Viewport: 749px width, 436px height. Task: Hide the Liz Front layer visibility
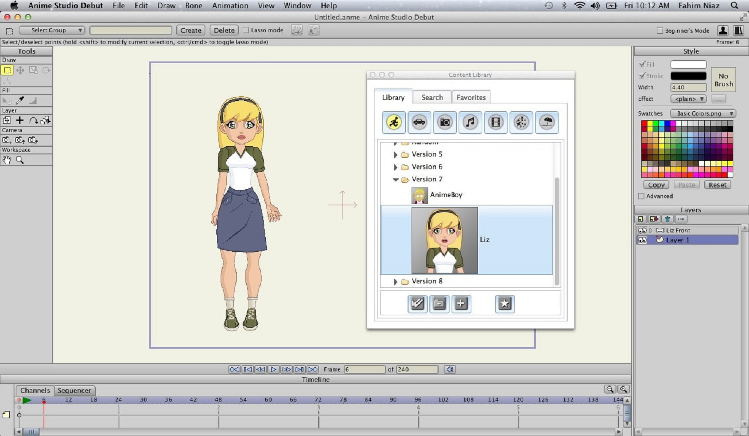coord(642,230)
